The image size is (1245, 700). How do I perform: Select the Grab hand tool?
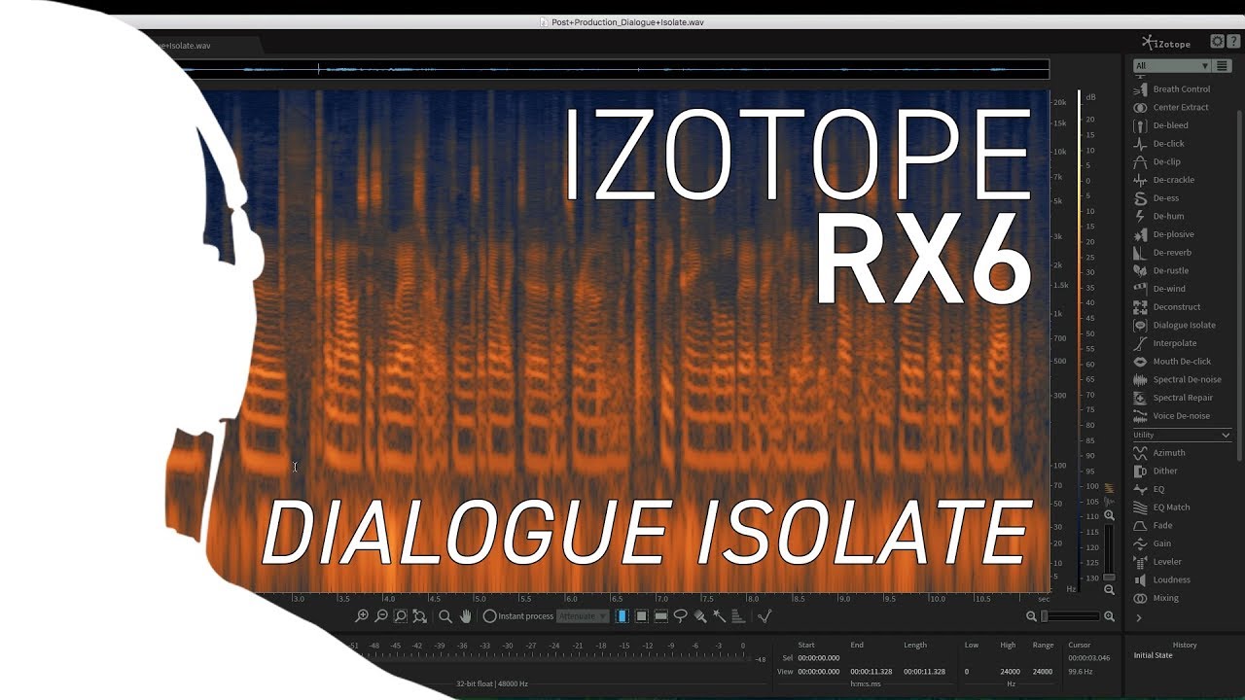(465, 616)
